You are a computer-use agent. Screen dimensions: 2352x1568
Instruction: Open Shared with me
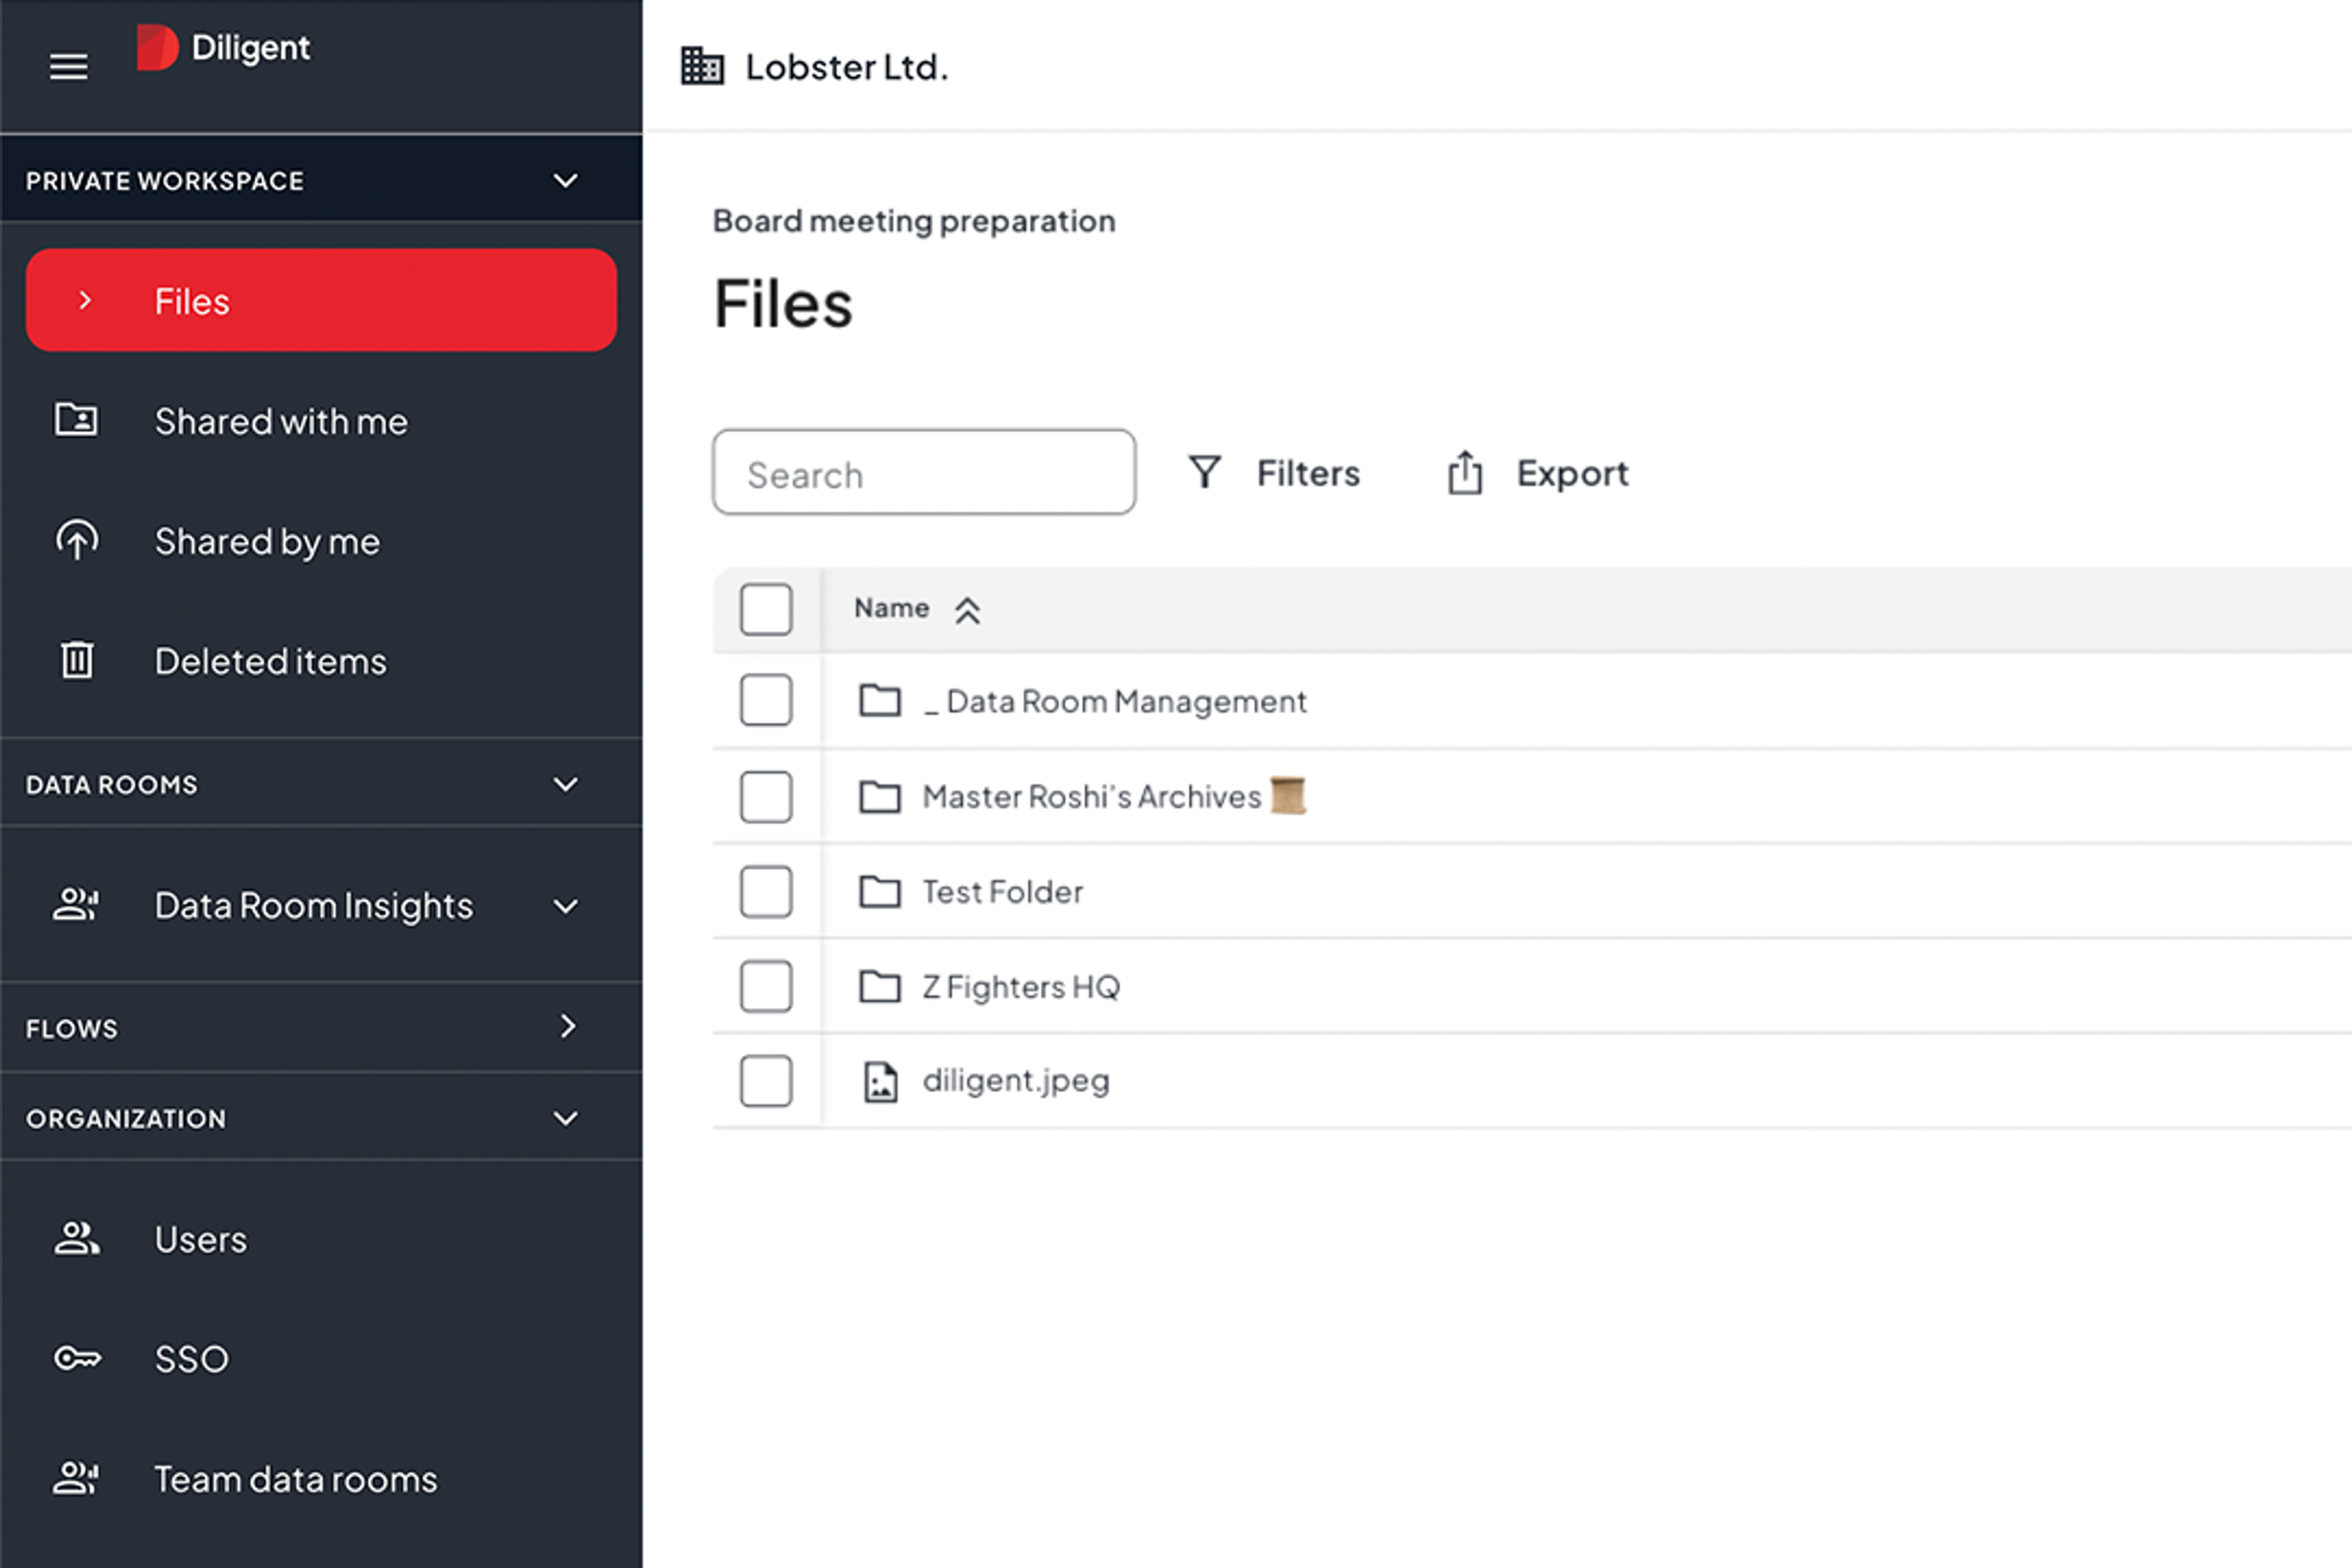coord(280,421)
